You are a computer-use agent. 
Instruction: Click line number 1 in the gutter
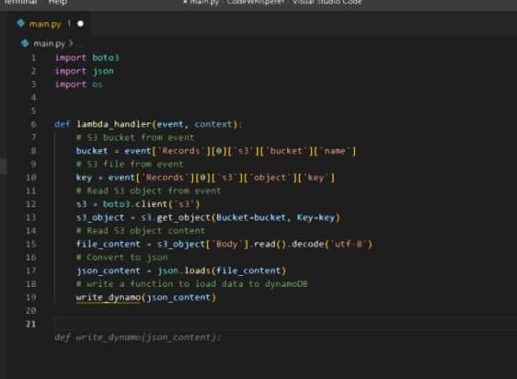(x=33, y=58)
